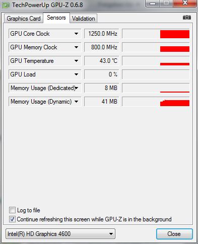Expand the GPU Temperature dropdown arrow
This screenshot has width=198, height=244.
76,61
